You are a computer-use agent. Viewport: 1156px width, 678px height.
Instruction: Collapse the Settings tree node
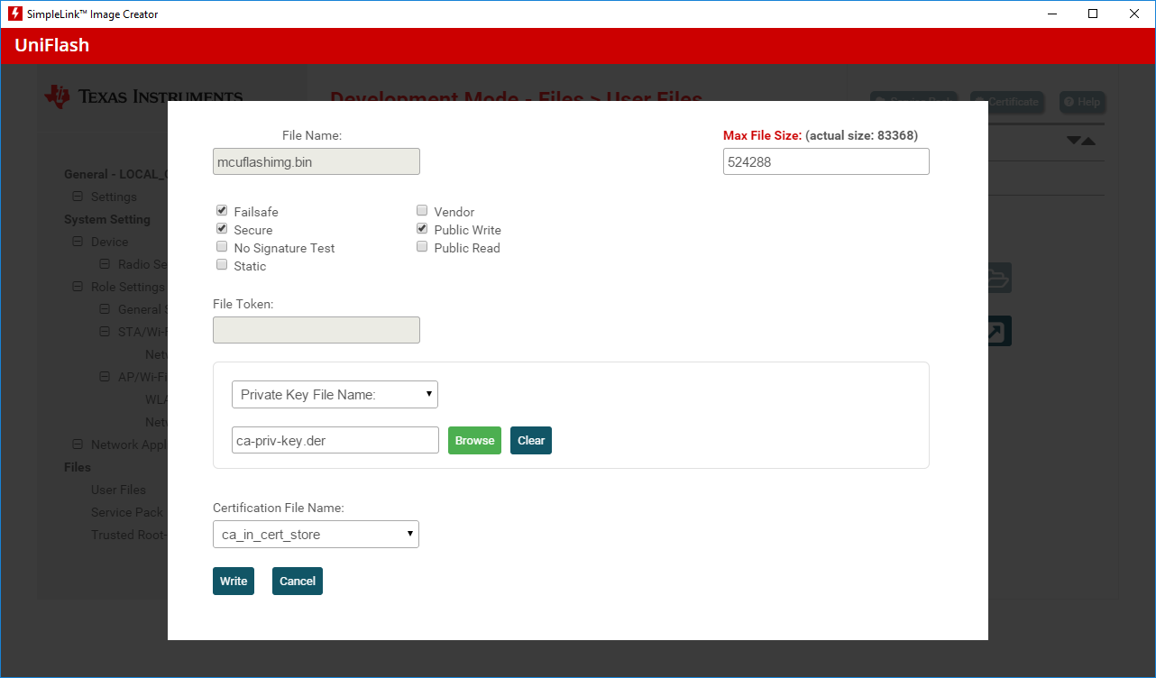click(78, 197)
